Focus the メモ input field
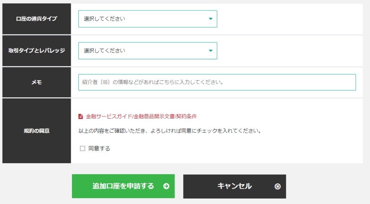The height and width of the screenshot is (204, 370). (217, 82)
